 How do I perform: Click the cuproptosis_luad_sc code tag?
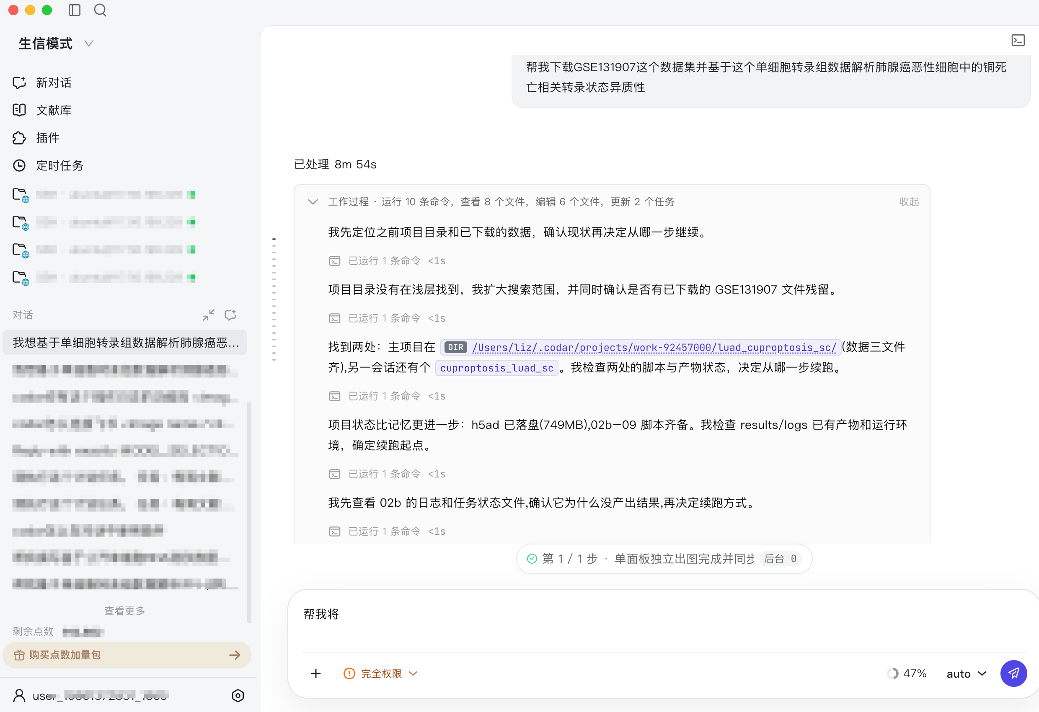coord(496,368)
